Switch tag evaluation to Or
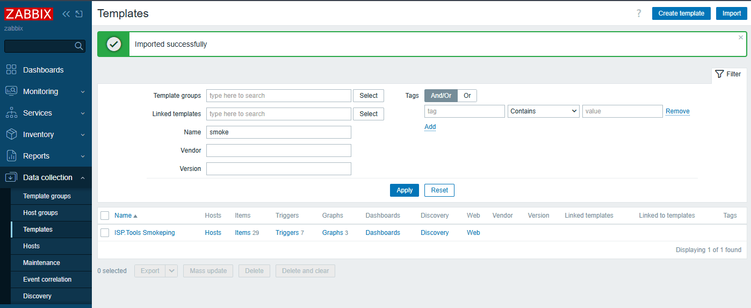The image size is (751, 308). (467, 96)
